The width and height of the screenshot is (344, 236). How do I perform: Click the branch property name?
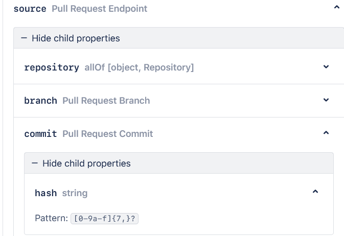(40, 101)
